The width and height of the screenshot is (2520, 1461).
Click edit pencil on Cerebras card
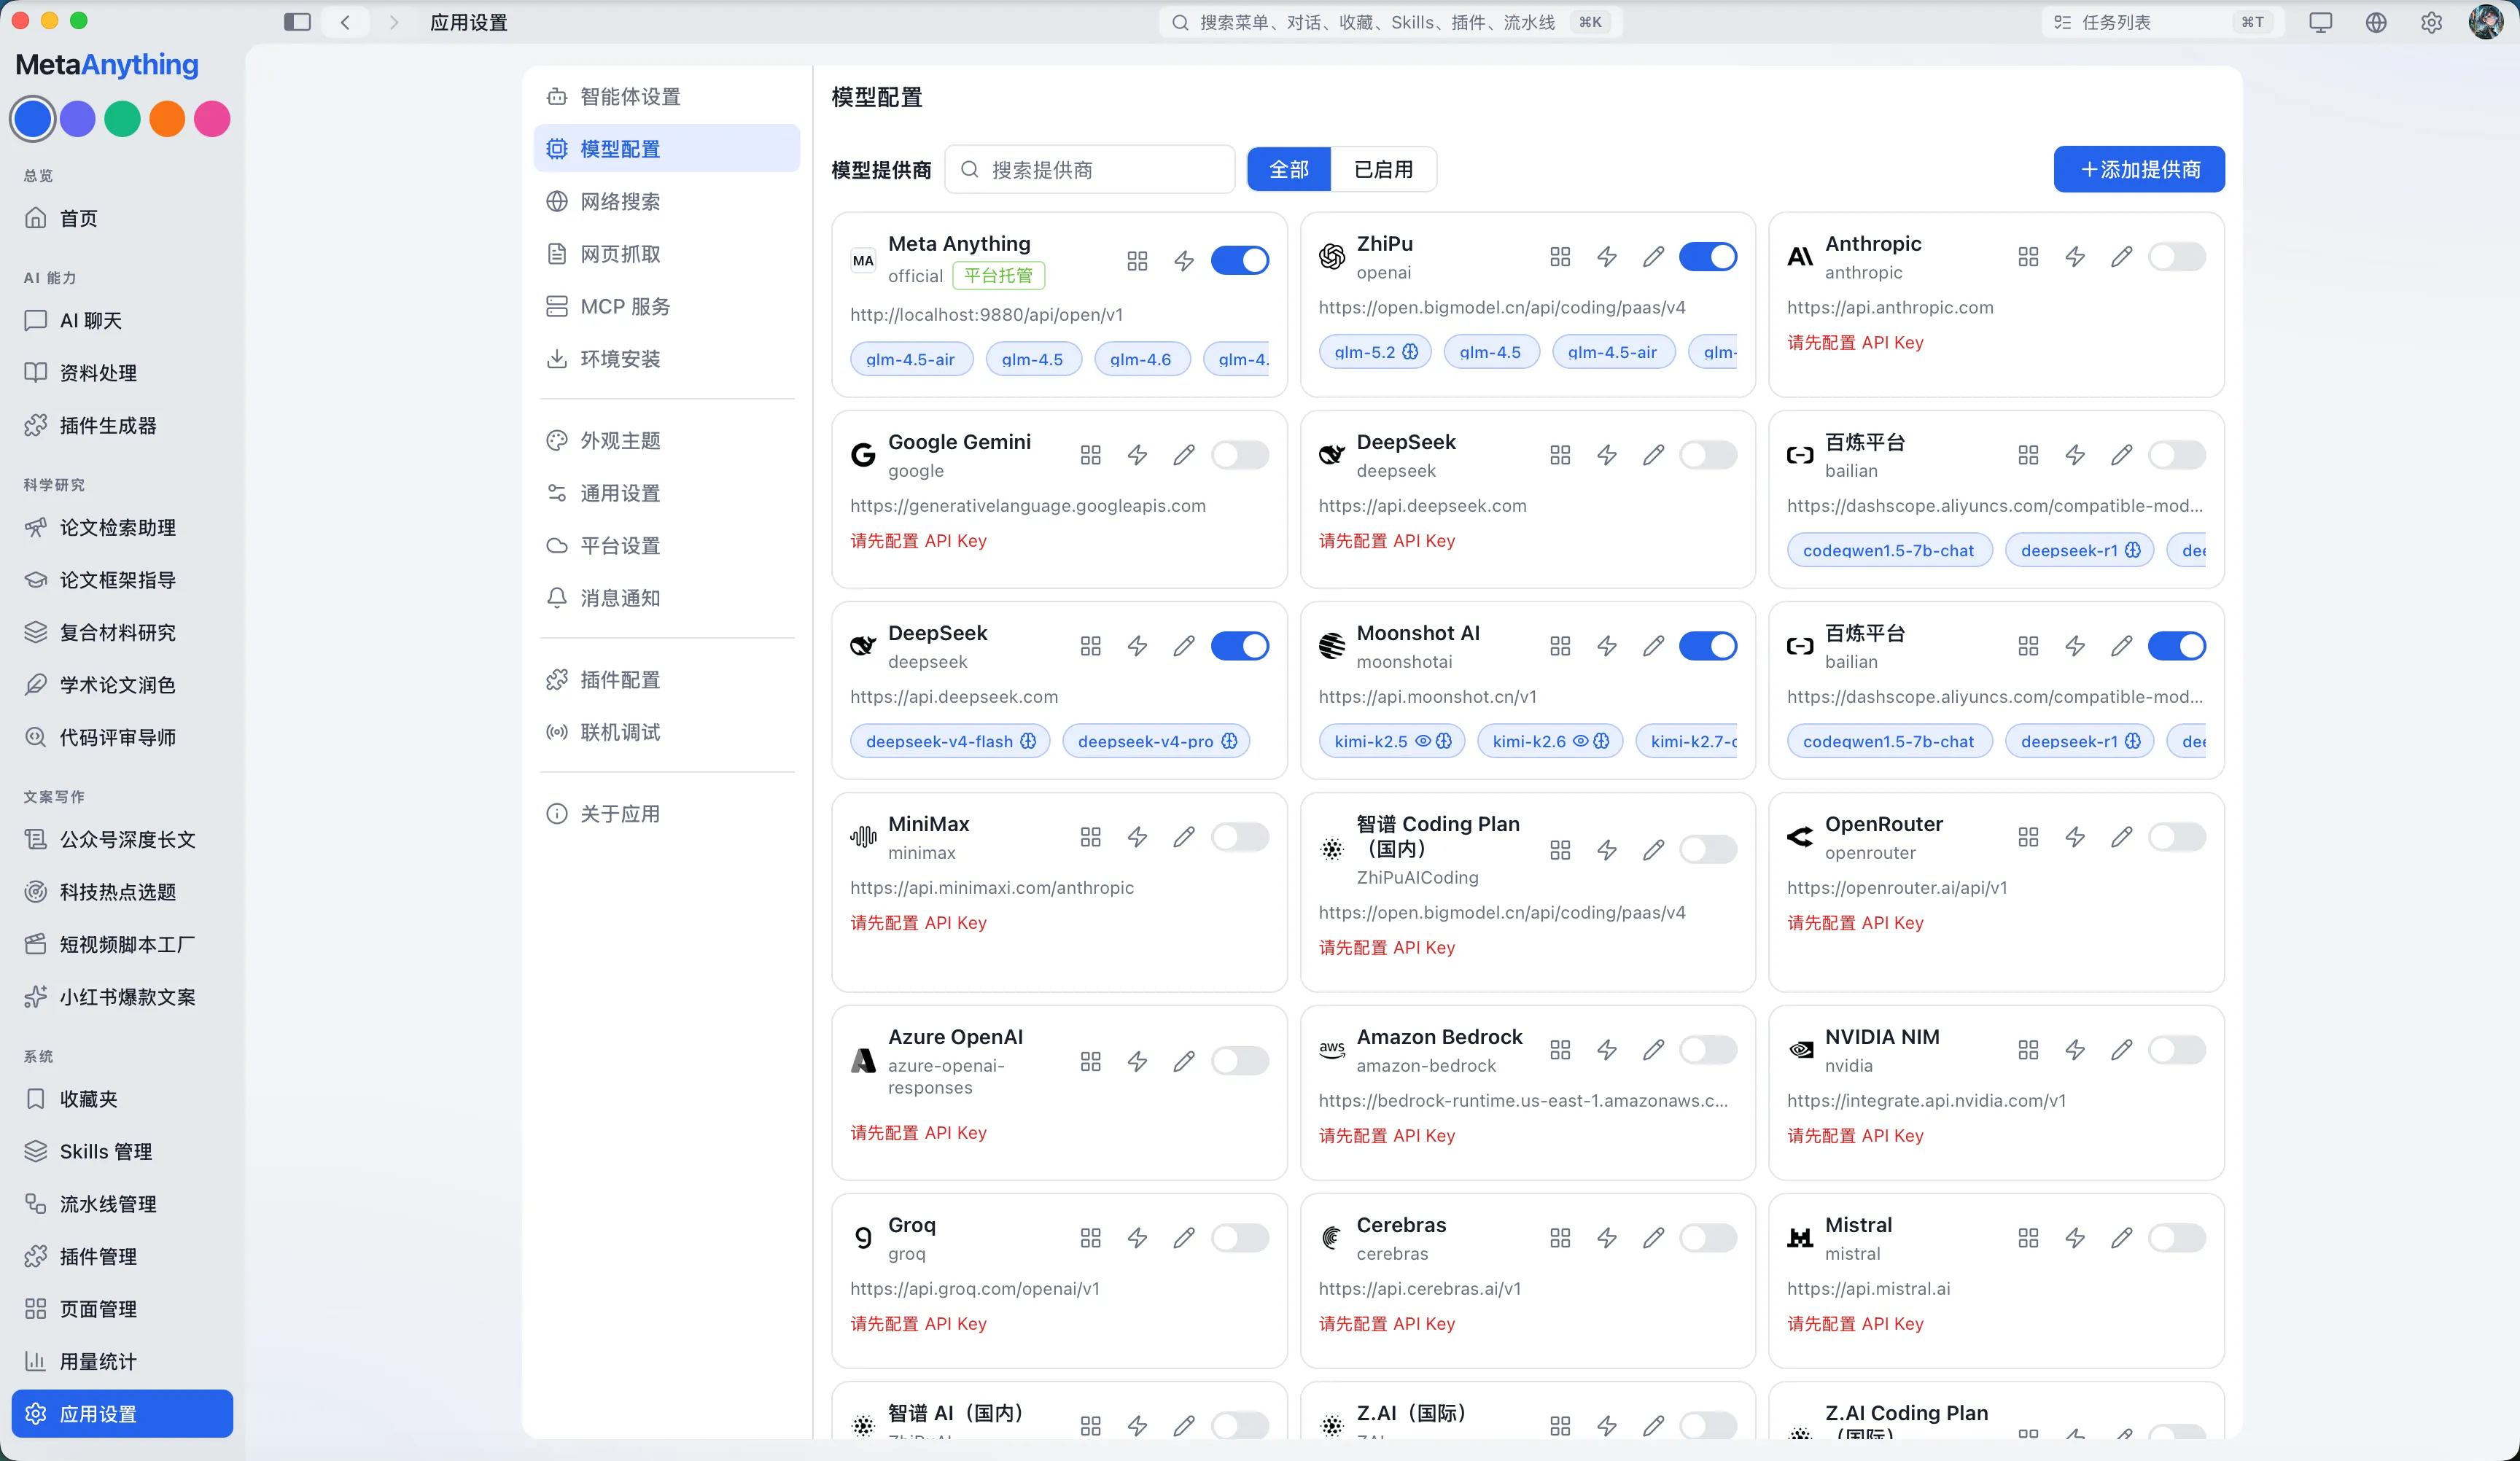[x=1653, y=1238]
